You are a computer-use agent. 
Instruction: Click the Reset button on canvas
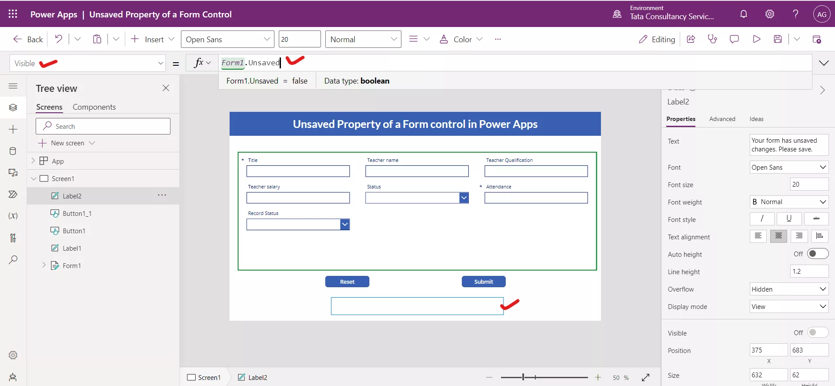pyautogui.click(x=347, y=282)
